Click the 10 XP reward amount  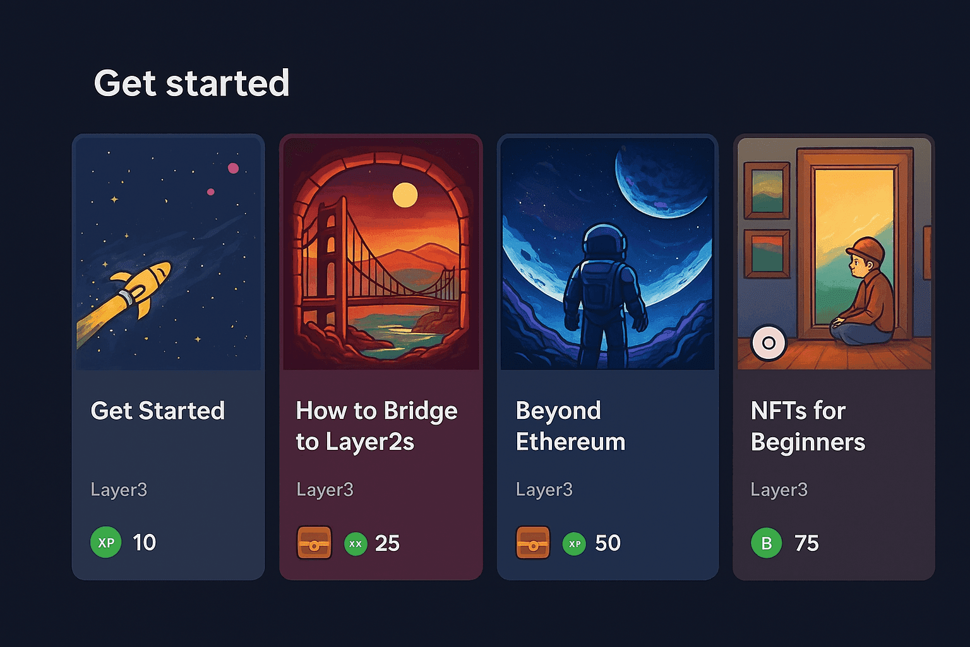click(144, 543)
